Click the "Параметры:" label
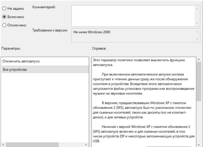Viewport: 203px width, 147px height. tap(11, 48)
